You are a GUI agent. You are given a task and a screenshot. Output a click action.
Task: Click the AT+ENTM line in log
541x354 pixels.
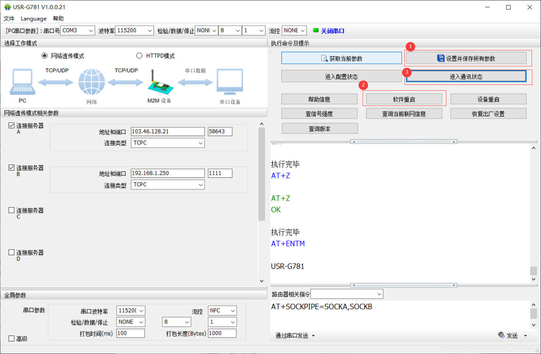pyautogui.click(x=288, y=244)
